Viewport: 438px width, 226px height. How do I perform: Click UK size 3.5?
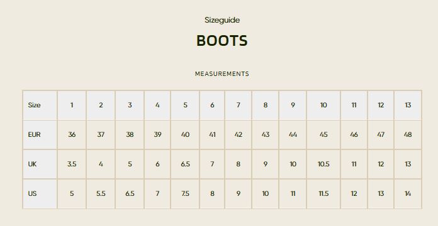72,164
